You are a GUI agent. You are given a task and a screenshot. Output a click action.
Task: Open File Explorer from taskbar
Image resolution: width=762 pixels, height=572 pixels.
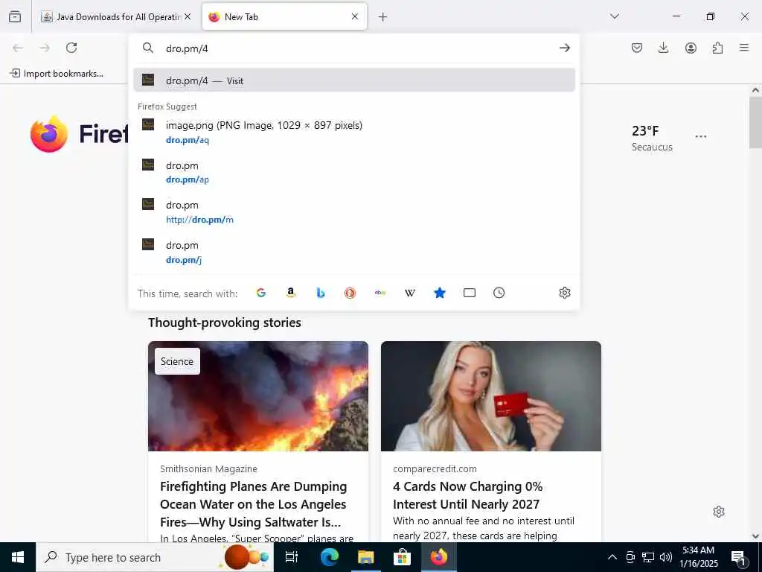tap(365, 557)
